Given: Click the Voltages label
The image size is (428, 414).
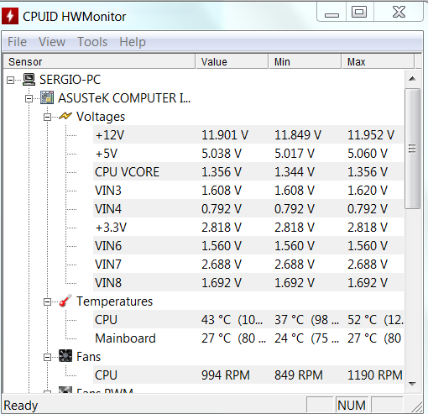Looking at the screenshot, I should tap(101, 117).
